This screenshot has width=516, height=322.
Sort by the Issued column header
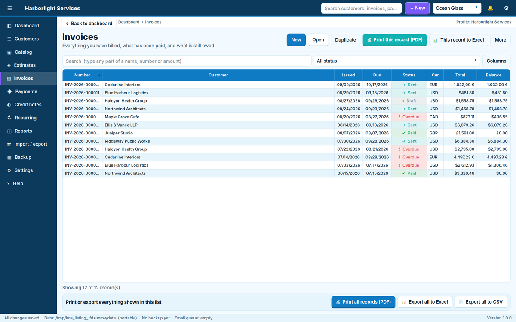349,75
